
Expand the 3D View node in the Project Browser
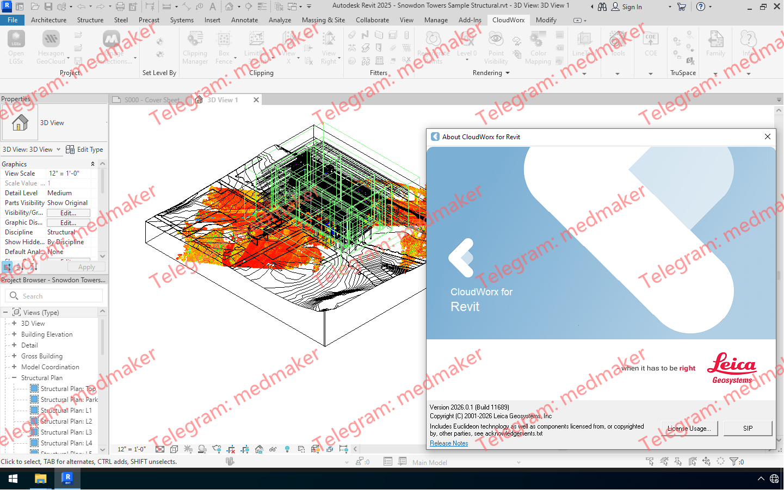coord(14,324)
